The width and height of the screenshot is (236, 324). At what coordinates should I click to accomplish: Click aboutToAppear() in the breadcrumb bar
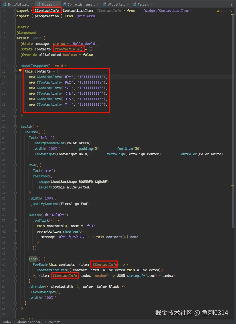pos(30,322)
